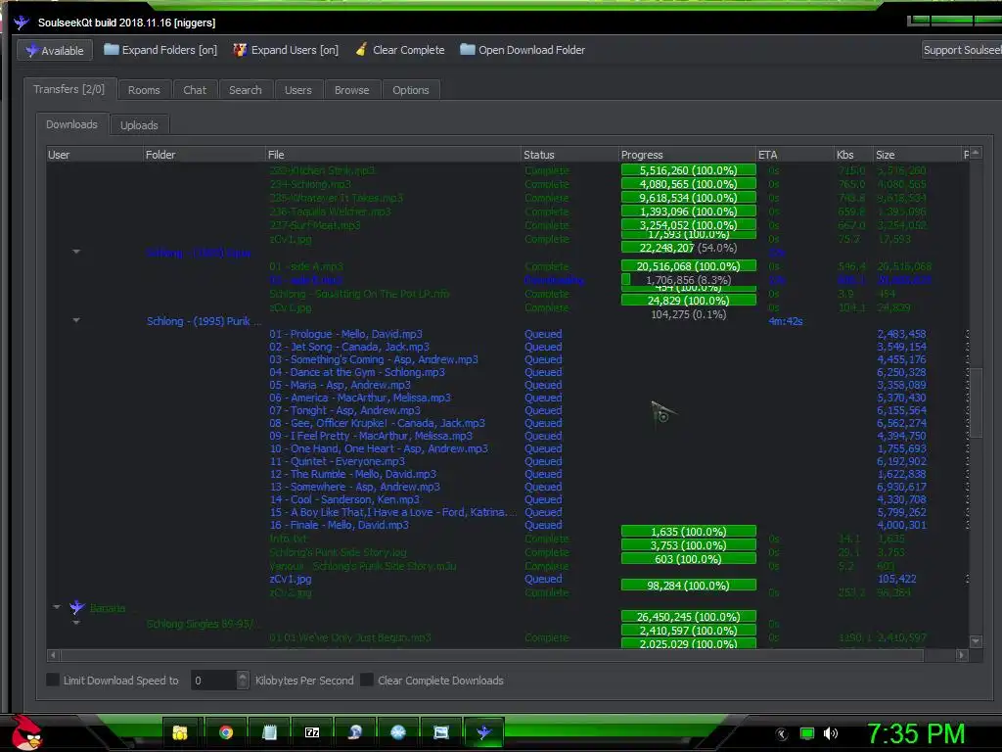
Task: Select file 16 - Finale - Mello, David.mp3
Action: point(339,525)
